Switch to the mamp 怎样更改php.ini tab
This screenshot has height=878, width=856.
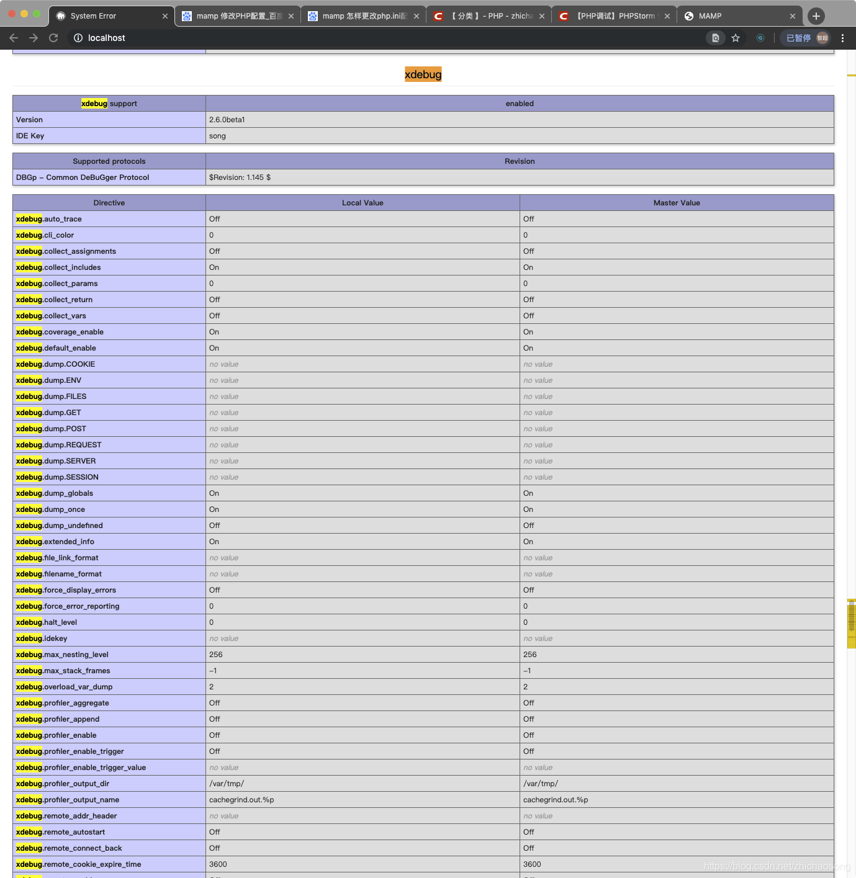coord(364,16)
